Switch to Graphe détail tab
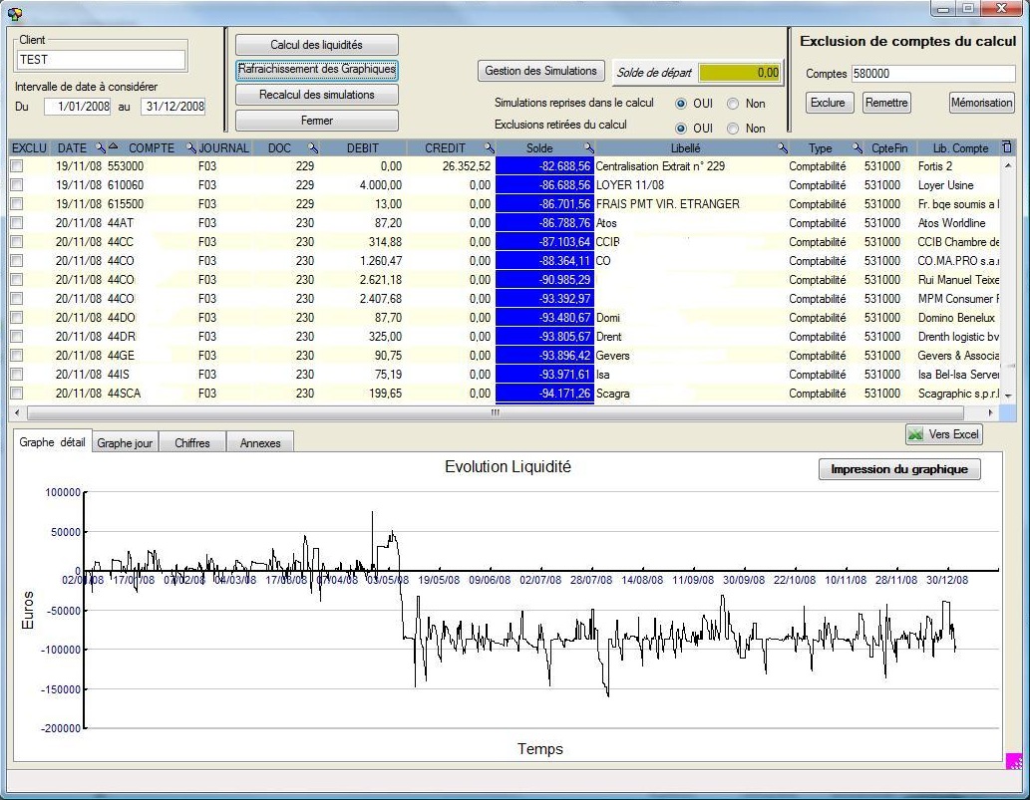Image resolution: width=1030 pixels, height=800 pixels. coord(52,442)
